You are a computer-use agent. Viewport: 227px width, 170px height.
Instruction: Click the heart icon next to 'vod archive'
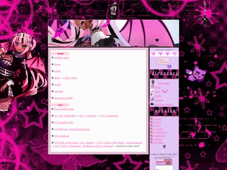point(152,132)
